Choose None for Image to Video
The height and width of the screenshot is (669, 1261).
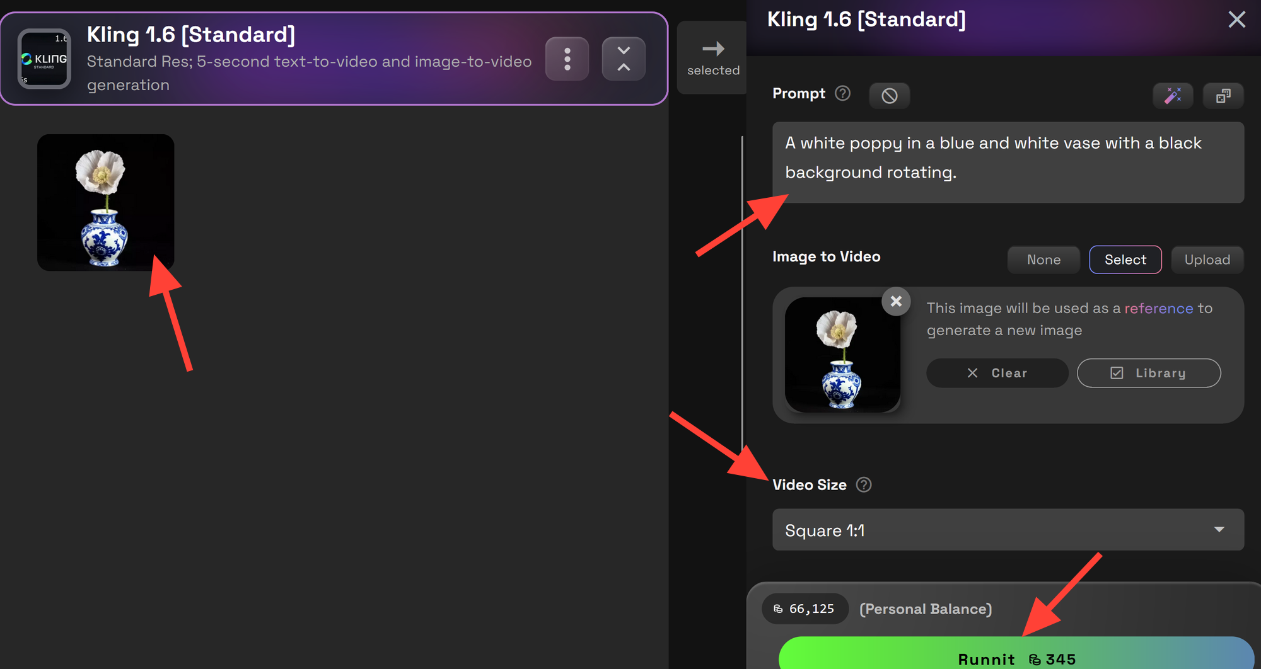click(x=1043, y=260)
